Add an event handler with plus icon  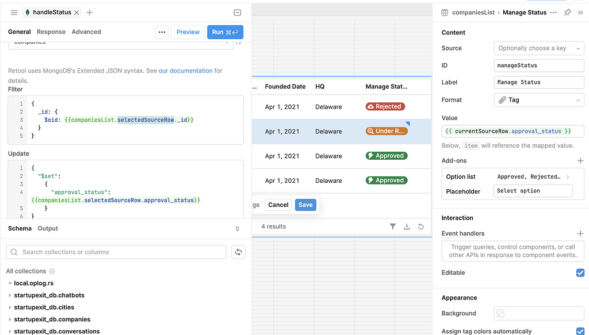[580, 233]
